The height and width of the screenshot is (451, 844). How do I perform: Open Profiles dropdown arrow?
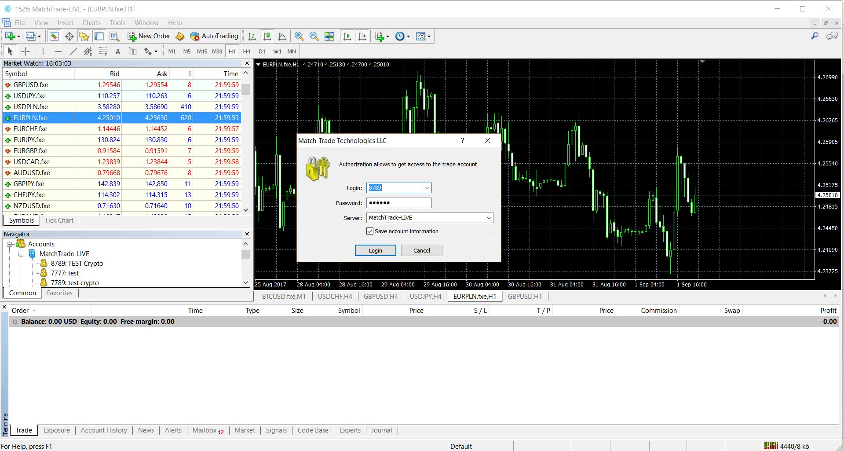point(39,37)
